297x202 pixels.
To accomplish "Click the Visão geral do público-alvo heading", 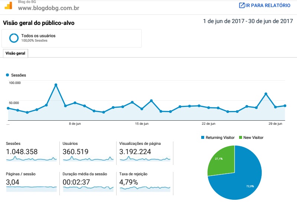I will (39, 23).
